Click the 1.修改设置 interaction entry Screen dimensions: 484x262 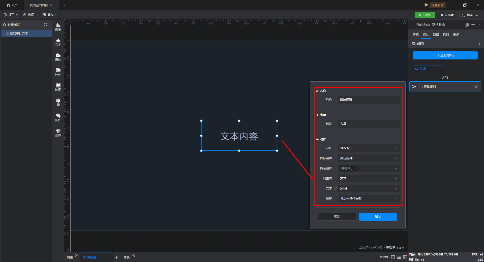click(445, 87)
